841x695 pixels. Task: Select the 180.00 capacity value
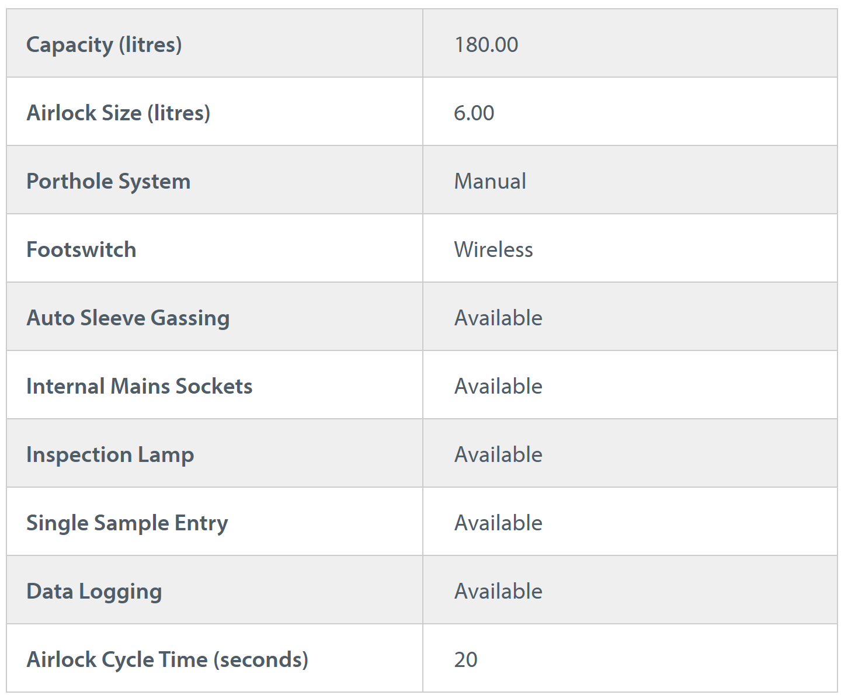click(x=486, y=44)
